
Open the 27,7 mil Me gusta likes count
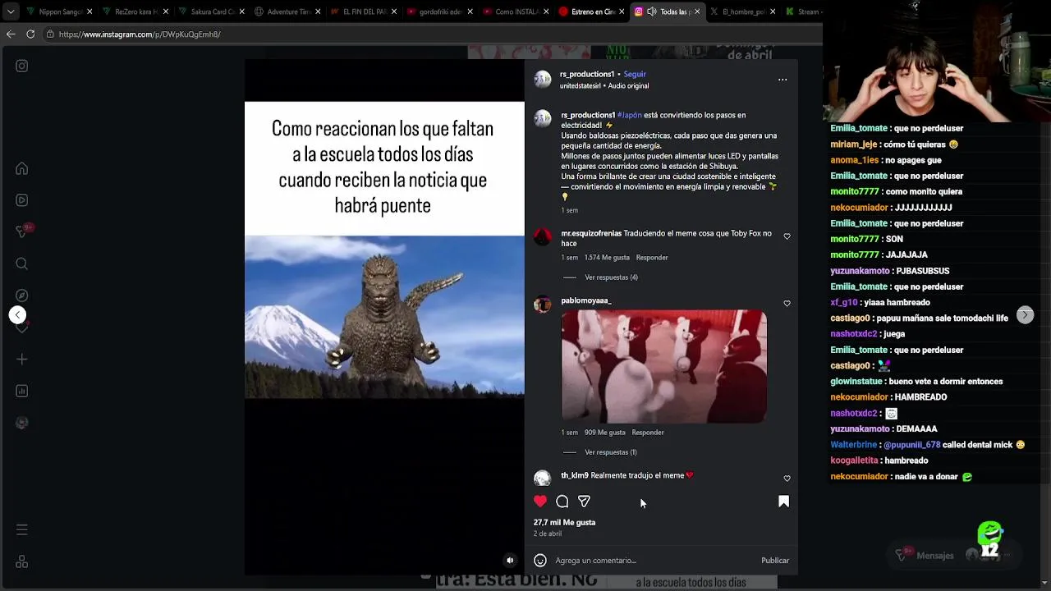(x=565, y=523)
